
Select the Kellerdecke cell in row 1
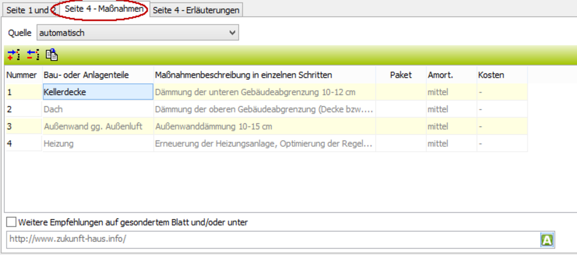pos(98,92)
